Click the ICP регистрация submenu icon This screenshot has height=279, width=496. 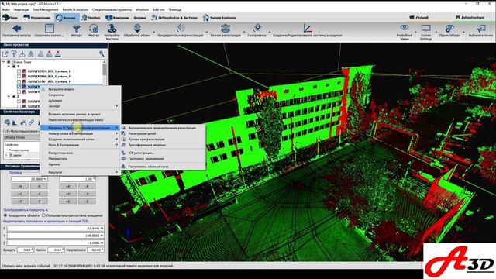pyautogui.click(x=123, y=153)
